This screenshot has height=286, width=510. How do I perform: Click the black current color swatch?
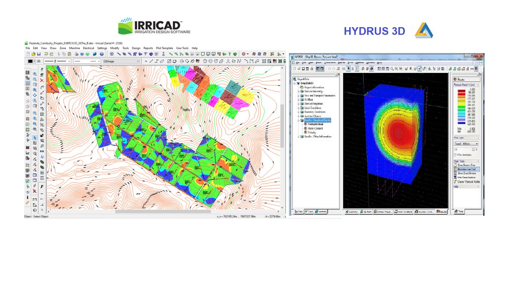[x=30, y=61]
